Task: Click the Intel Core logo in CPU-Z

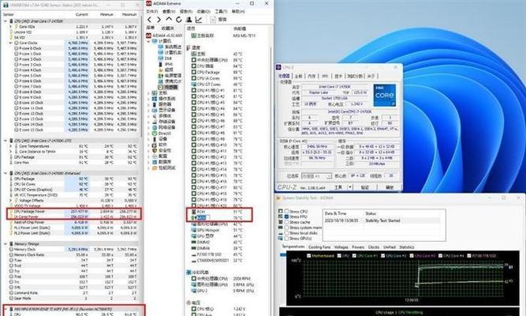Action: coord(384,95)
